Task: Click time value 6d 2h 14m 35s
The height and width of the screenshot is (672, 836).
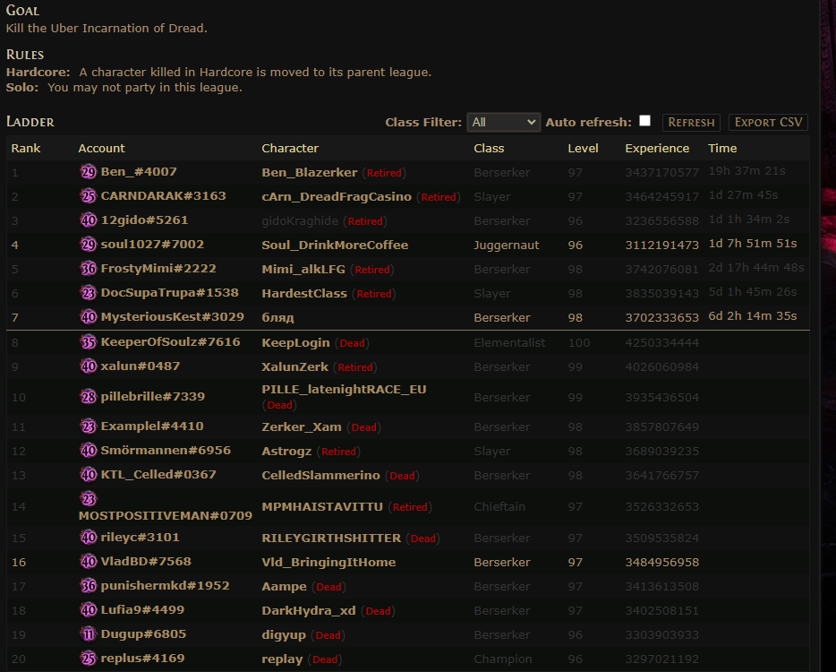Action: click(x=752, y=316)
